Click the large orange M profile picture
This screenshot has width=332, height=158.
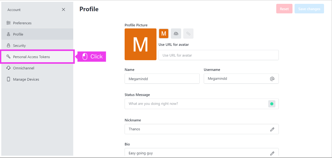(x=141, y=44)
